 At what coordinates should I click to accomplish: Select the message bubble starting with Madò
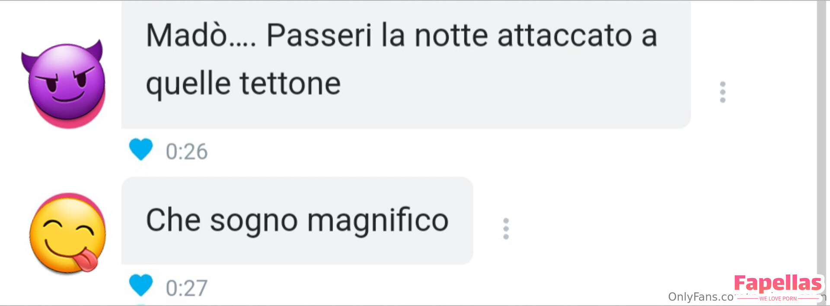pos(406,64)
